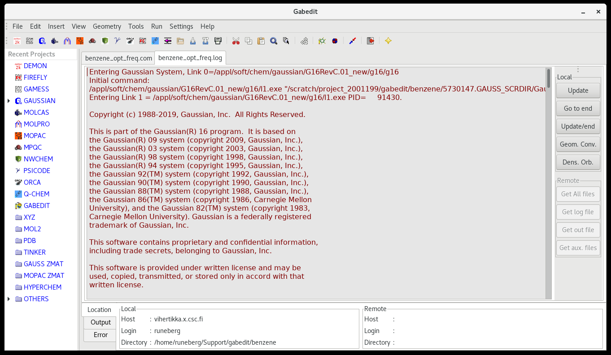Screen dimensions: 611x355
Task: Click the exit door icon in toolbar
Action: coord(371,41)
